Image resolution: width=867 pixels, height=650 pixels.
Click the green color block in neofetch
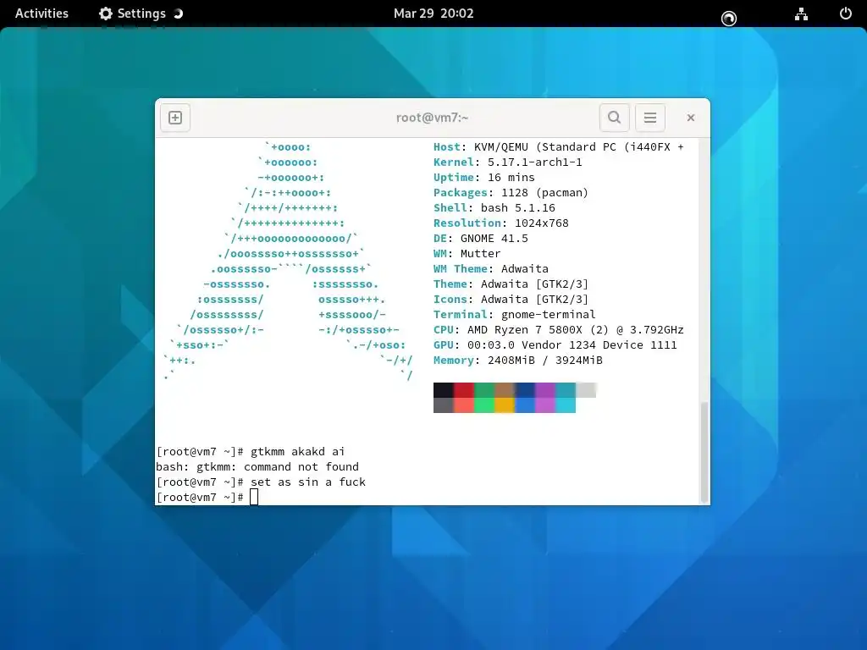click(484, 389)
